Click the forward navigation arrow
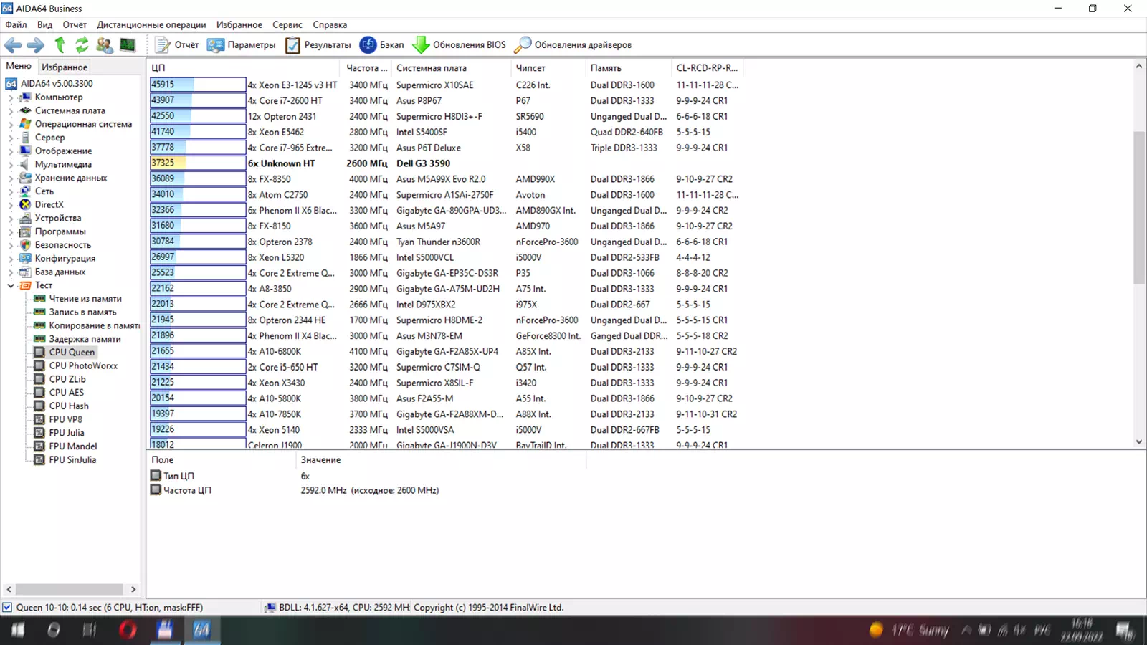This screenshot has height=645, width=1147. 34,44
